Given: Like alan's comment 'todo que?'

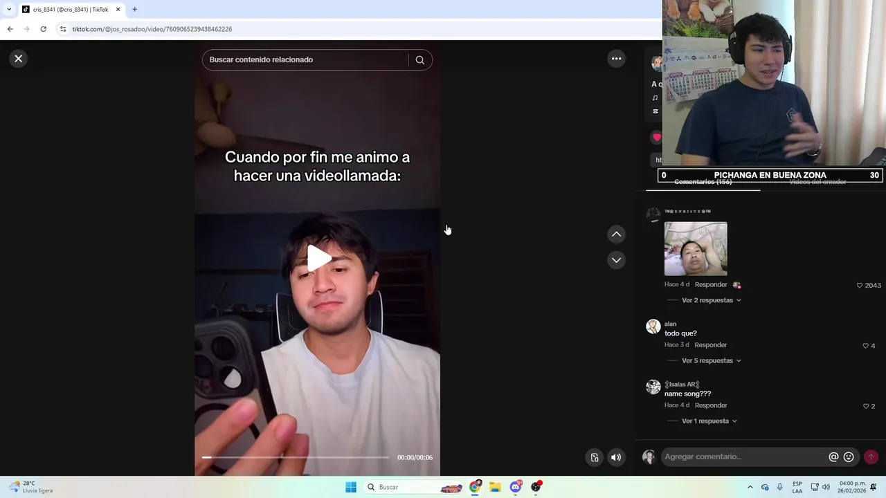Looking at the screenshot, I should (x=865, y=346).
